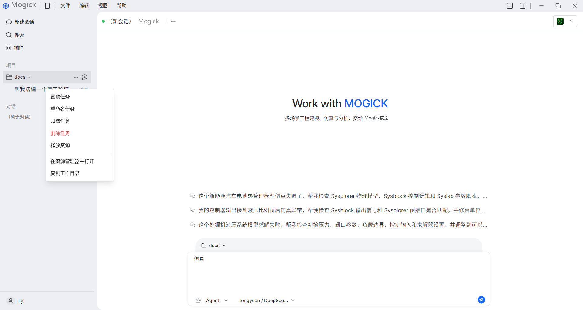Open liyi user profile
This screenshot has height=310, width=583.
pyautogui.click(x=16, y=301)
